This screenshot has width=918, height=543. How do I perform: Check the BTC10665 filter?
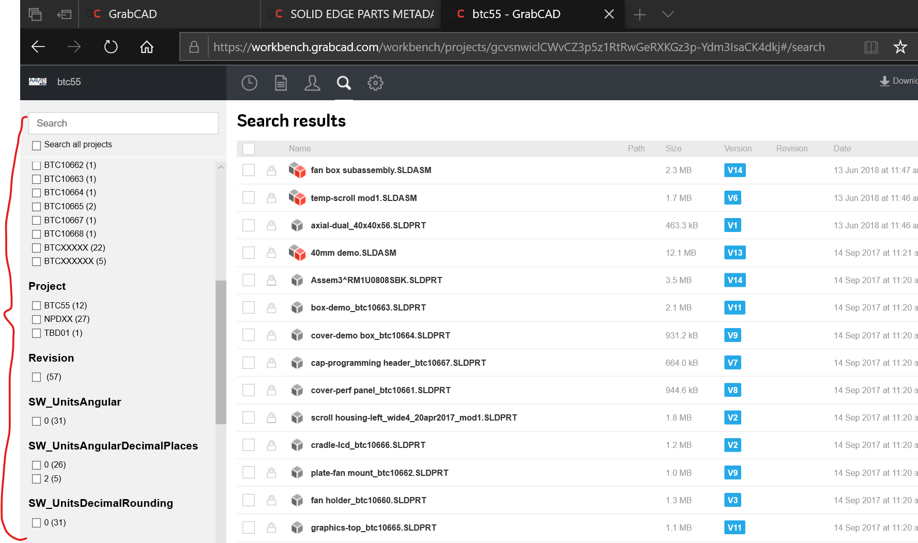(x=37, y=207)
